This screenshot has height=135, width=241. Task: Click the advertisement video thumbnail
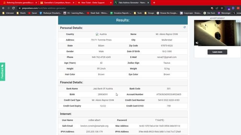(217, 33)
